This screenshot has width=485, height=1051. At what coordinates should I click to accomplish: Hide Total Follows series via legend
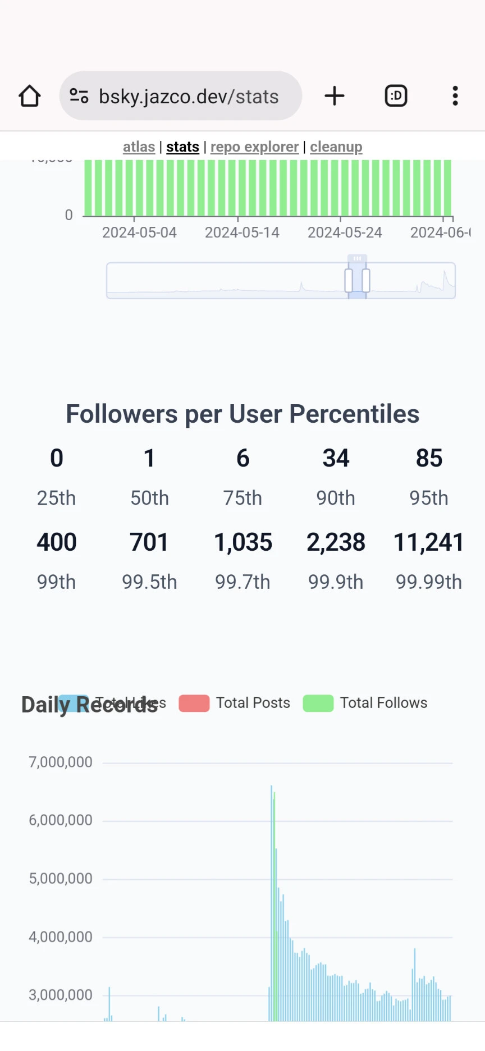point(365,703)
